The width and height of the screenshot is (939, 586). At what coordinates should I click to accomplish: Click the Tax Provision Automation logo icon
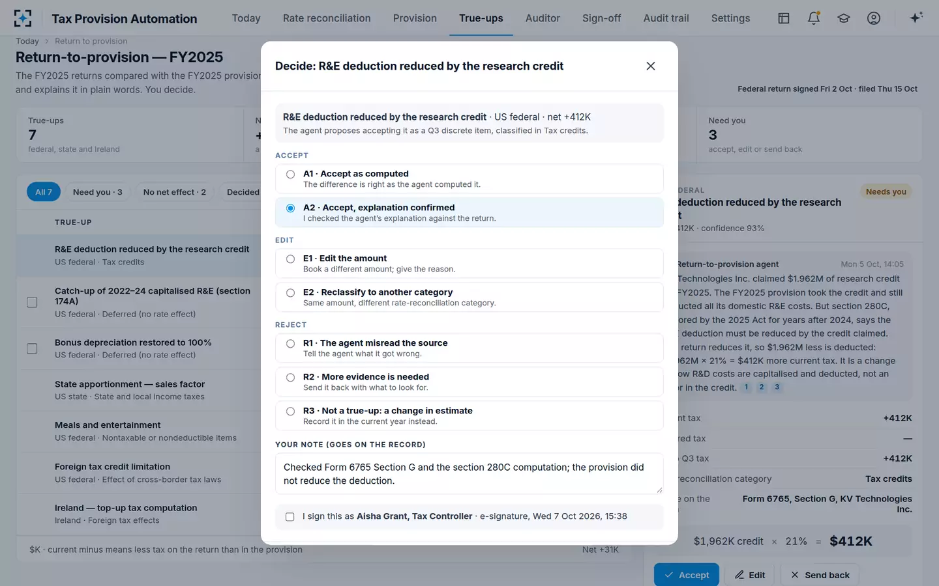(x=23, y=18)
